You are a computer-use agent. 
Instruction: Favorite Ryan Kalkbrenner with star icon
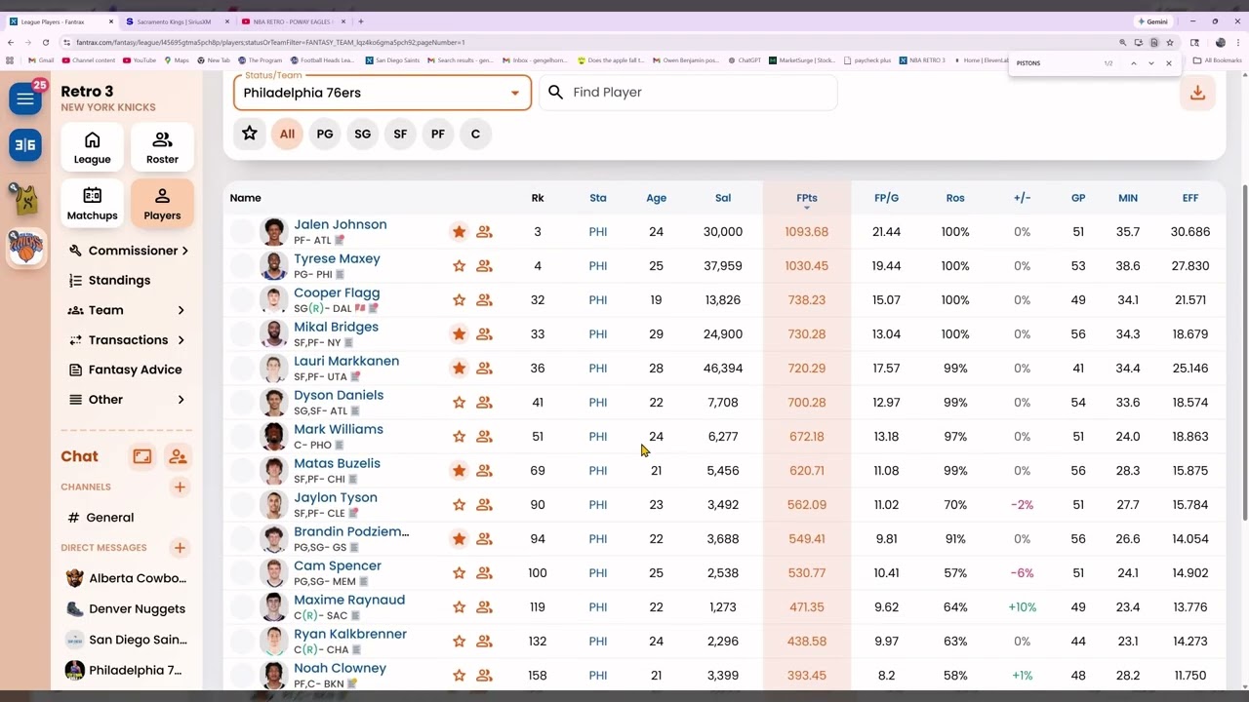click(459, 642)
